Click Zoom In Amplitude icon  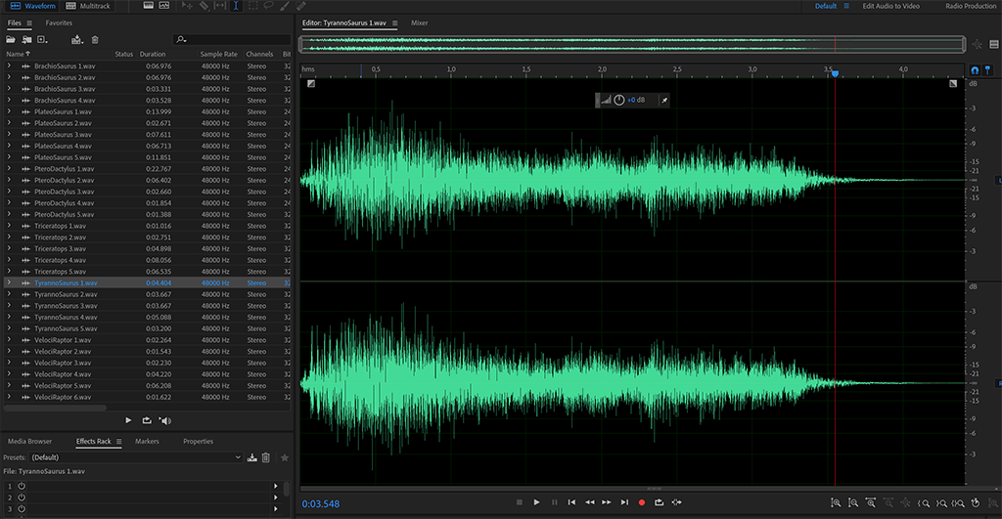coord(836,503)
